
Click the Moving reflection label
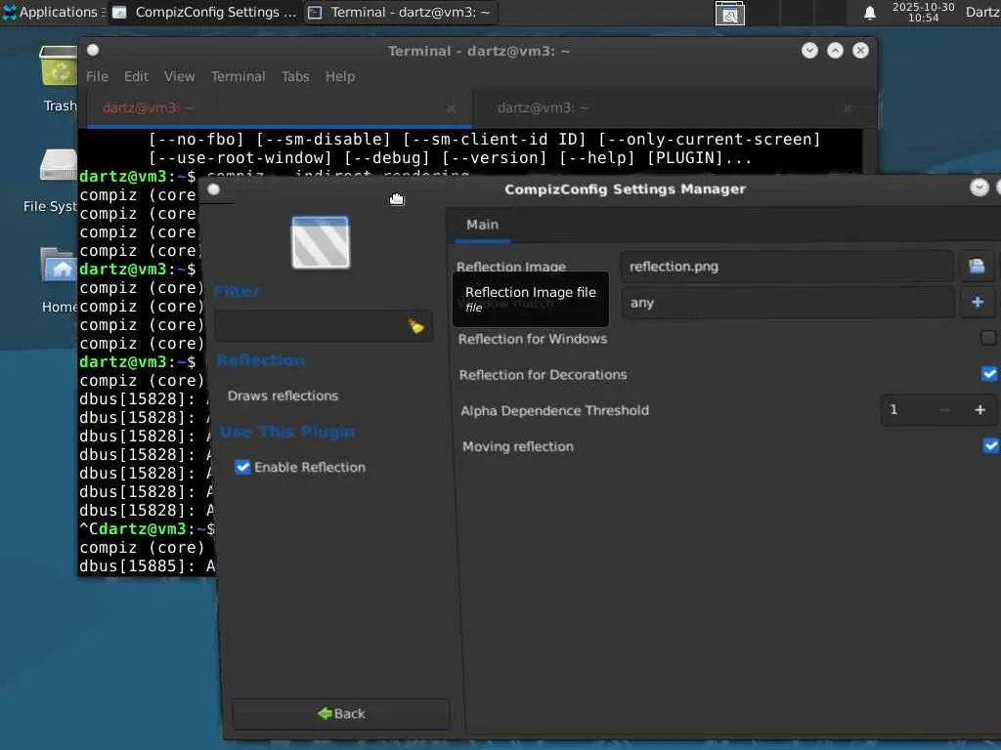tap(518, 446)
